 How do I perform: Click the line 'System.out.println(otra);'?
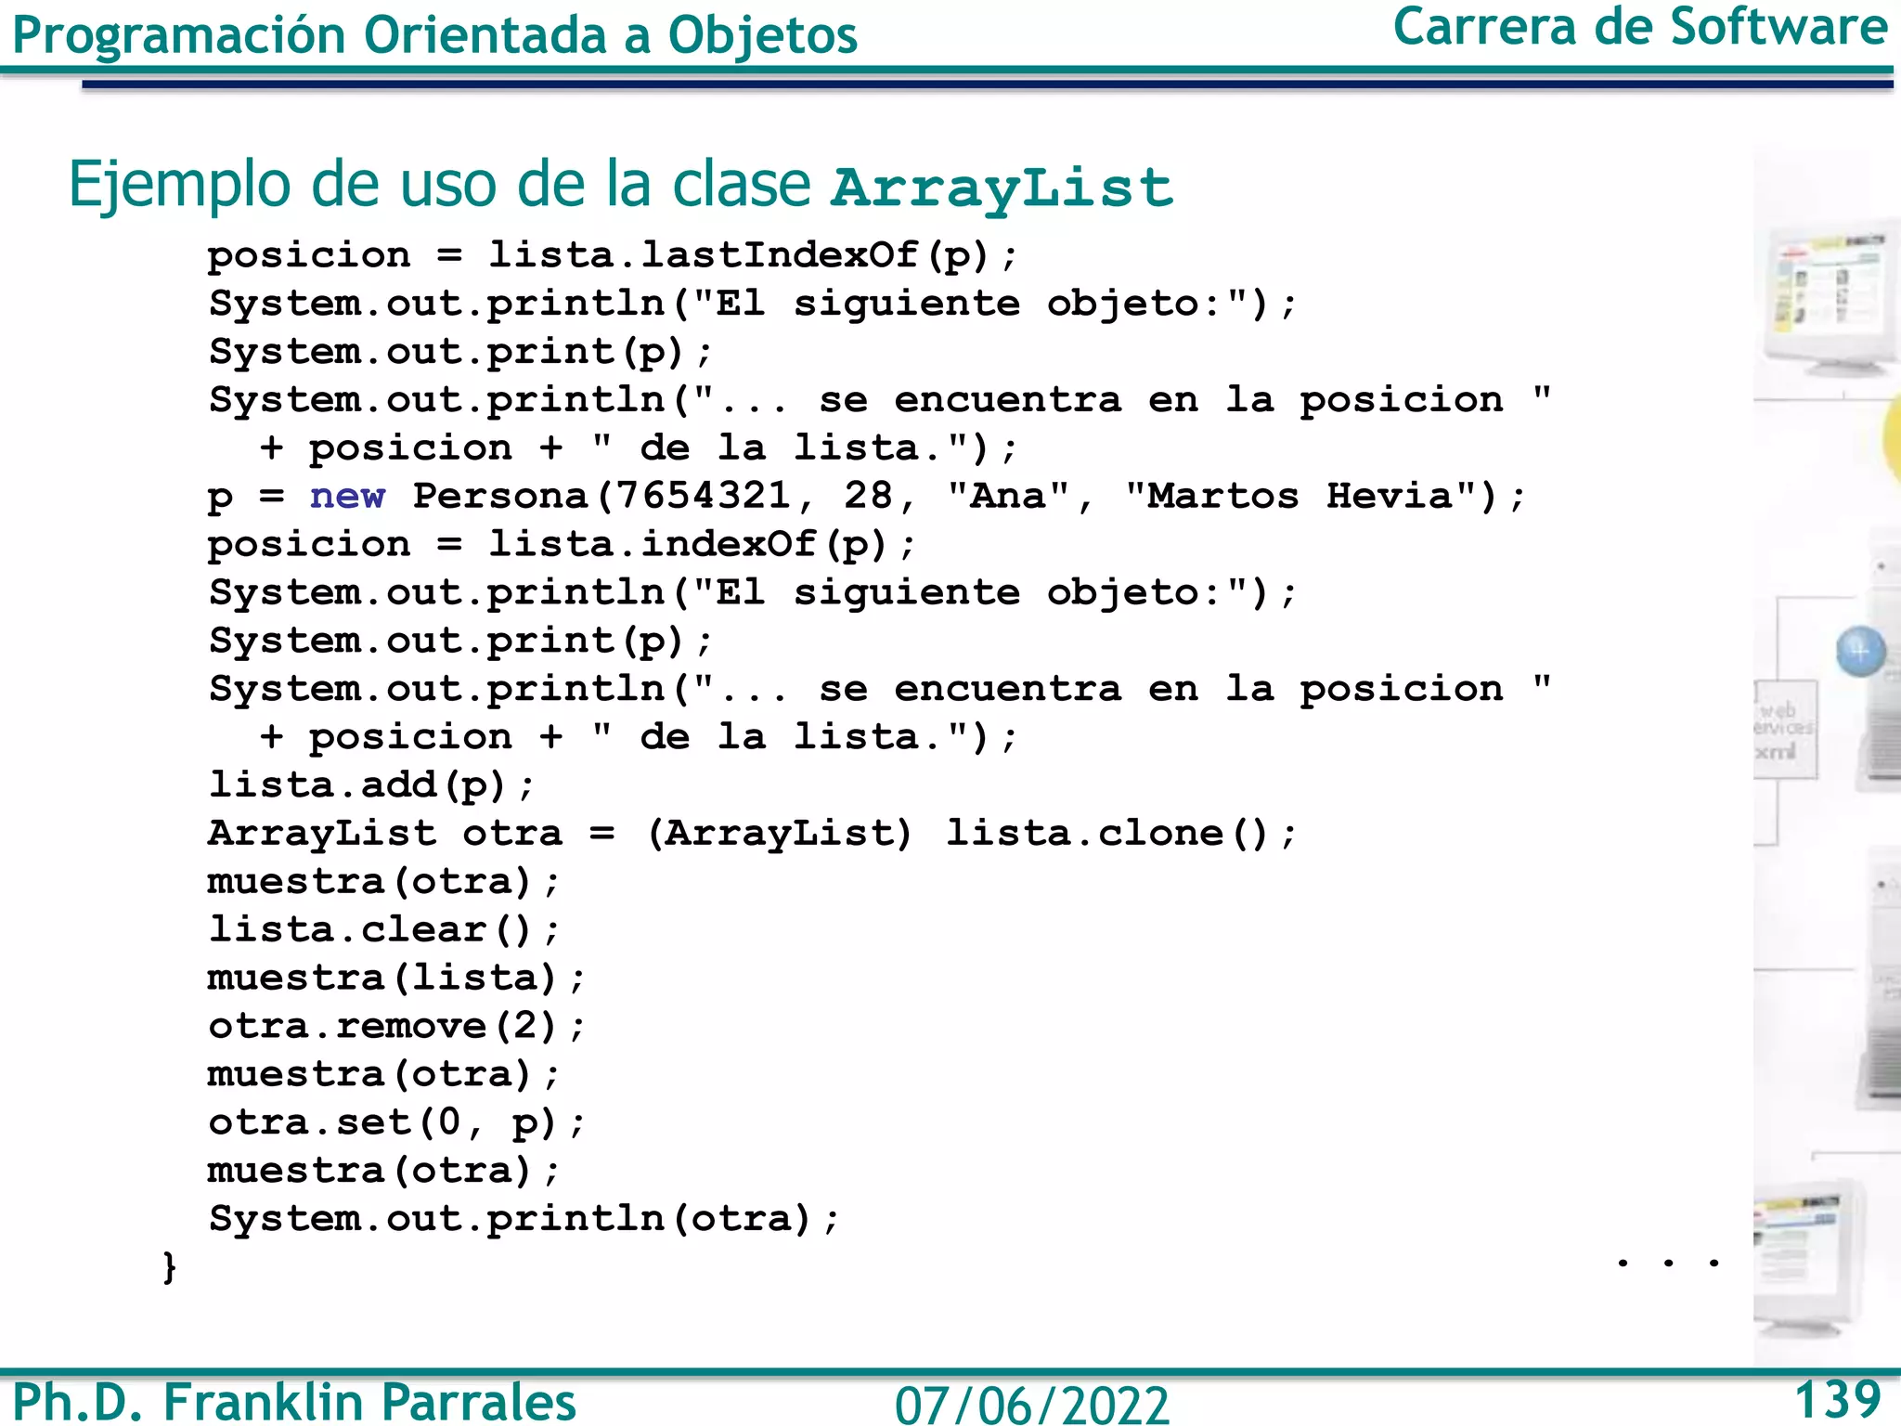coord(524,1218)
